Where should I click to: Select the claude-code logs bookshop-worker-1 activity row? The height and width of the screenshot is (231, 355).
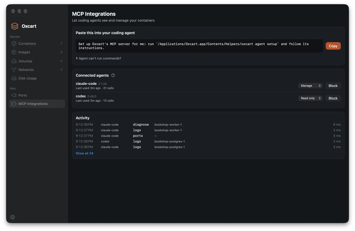point(208,130)
